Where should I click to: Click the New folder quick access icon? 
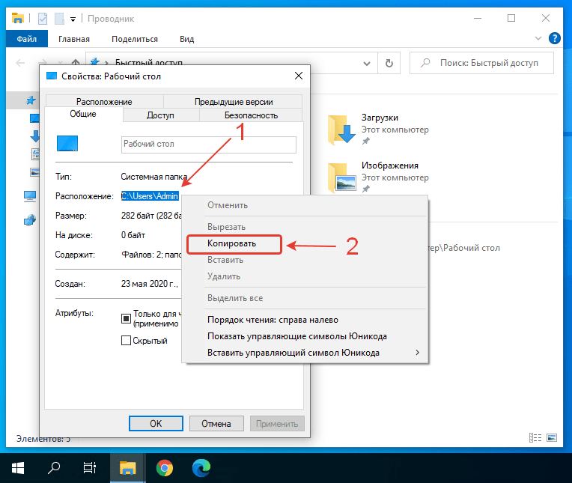click(x=59, y=19)
